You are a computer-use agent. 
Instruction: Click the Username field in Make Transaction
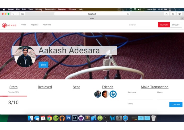click(140, 97)
